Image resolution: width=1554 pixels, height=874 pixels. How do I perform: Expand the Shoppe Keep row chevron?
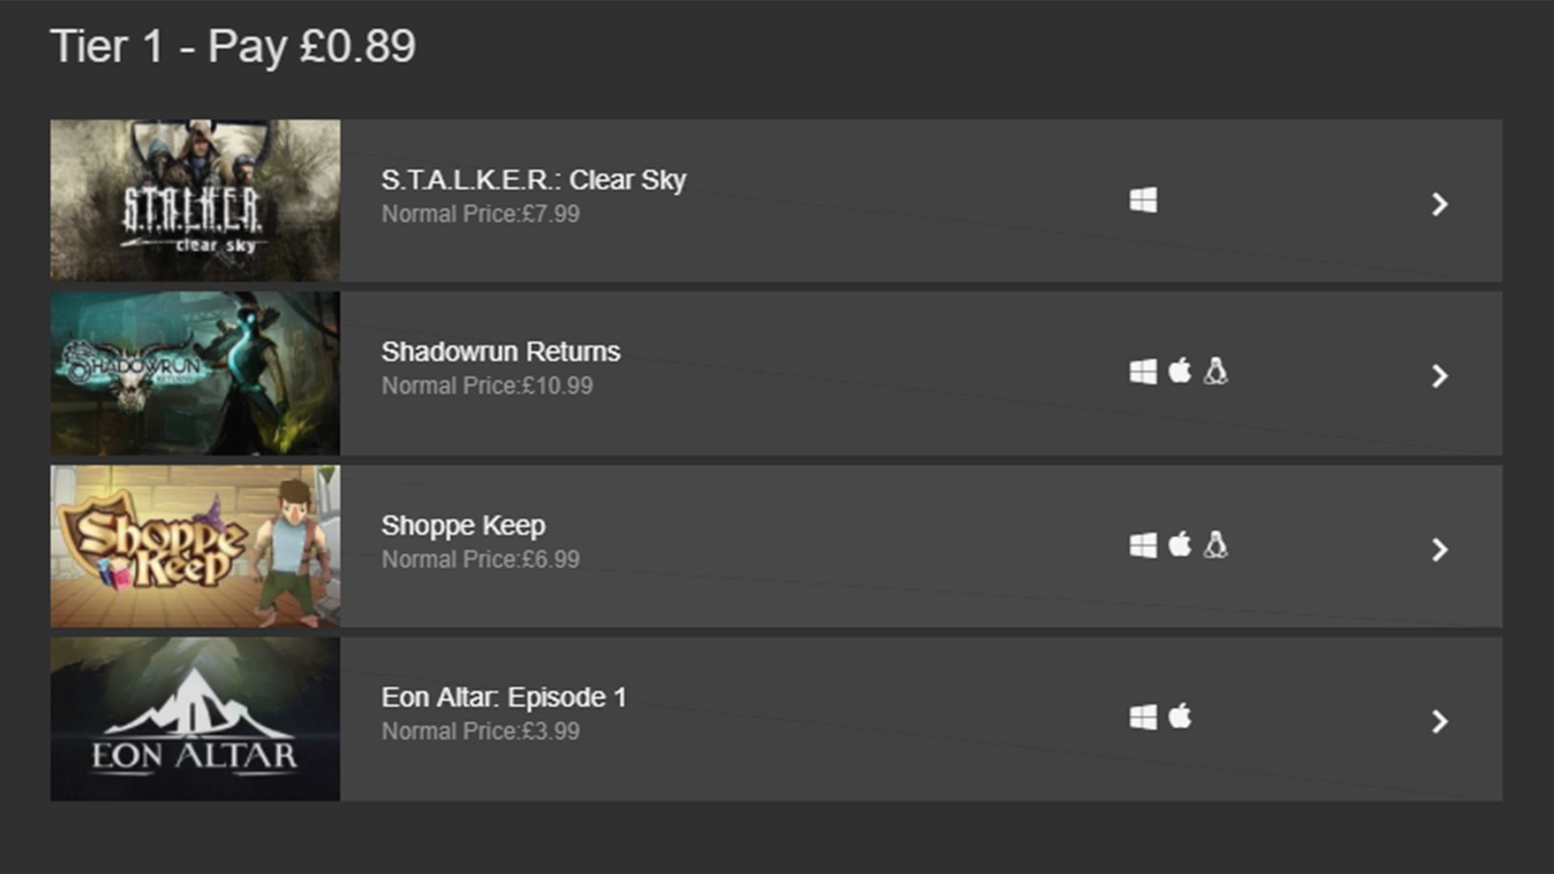1440,549
